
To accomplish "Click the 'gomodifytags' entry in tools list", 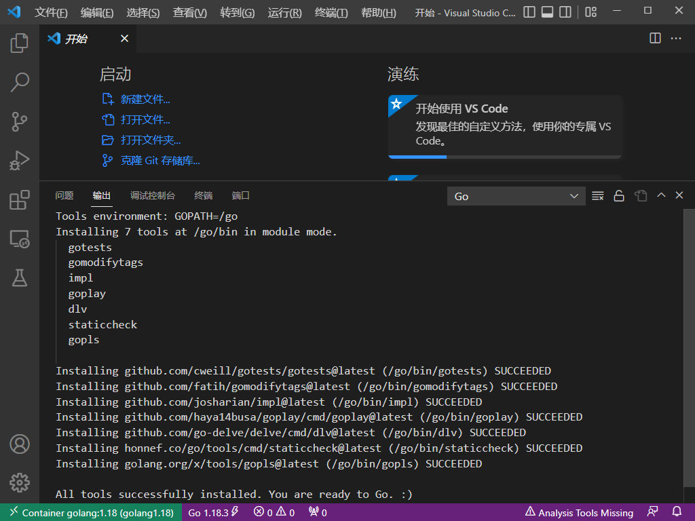I will 105,263.
